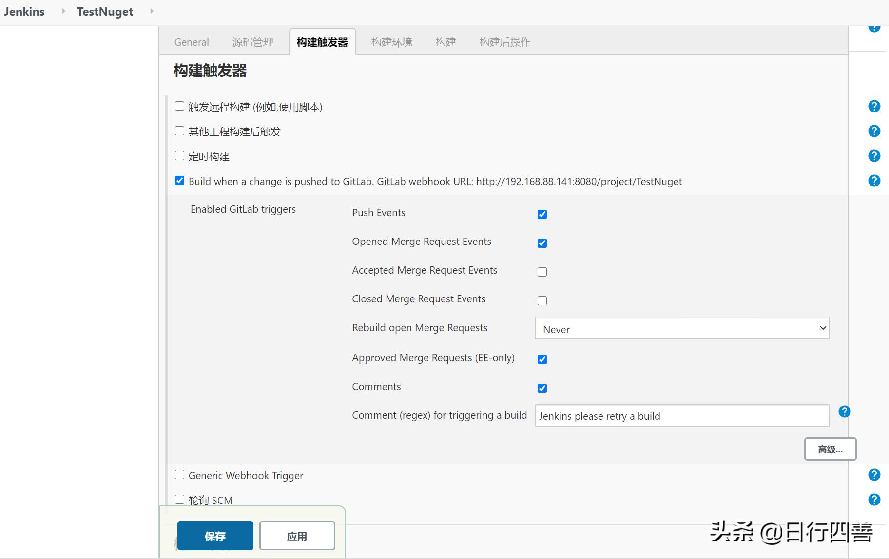This screenshot has height=559, width=889.
Task: Switch to 构建后操作 tab
Action: coord(504,42)
